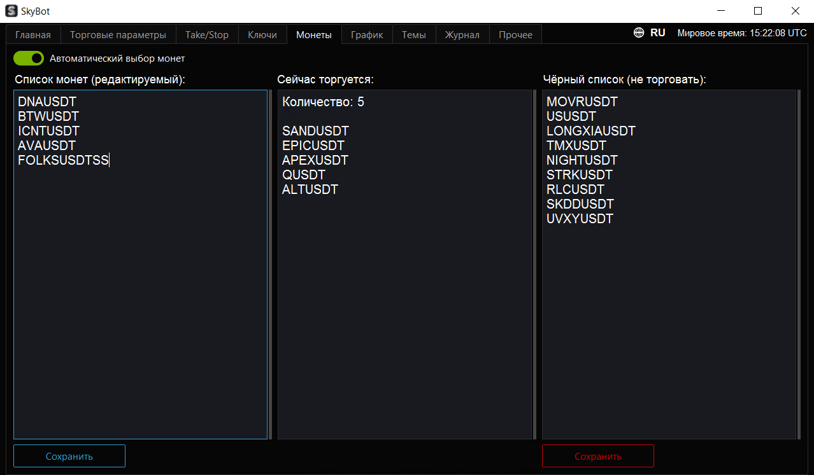Screen dimensions: 814x475
Task: Save the editable coin list (blue Сохранить)
Action: (69, 456)
